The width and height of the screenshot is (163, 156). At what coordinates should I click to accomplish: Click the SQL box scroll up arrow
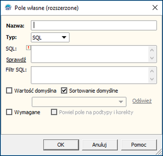[x=152, y=50]
